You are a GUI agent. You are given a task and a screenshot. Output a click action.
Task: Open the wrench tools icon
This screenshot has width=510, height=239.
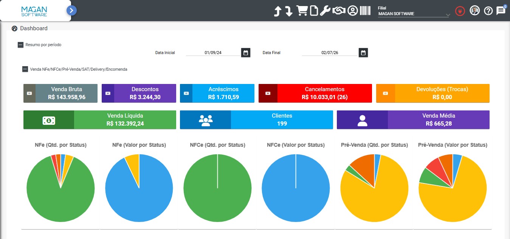tap(325, 11)
